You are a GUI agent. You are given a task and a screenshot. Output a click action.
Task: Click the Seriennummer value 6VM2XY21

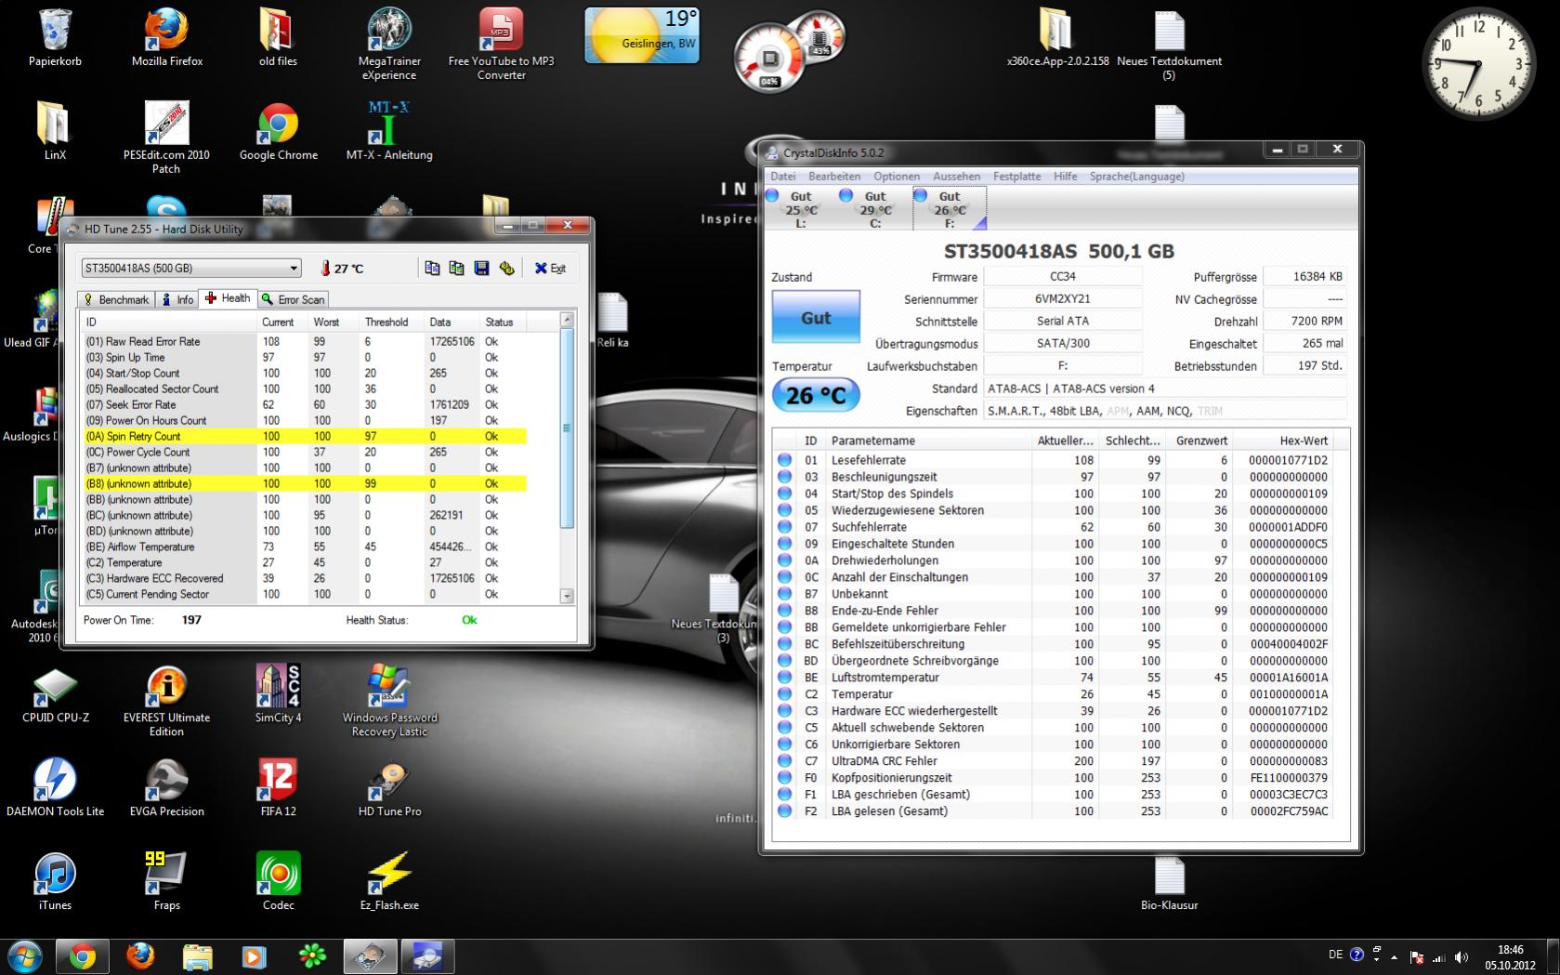click(x=1063, y=299)
